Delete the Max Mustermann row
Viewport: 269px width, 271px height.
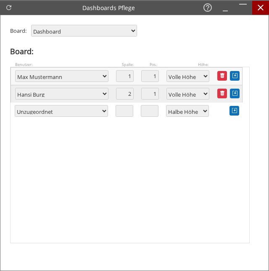(x=222, y=76)
